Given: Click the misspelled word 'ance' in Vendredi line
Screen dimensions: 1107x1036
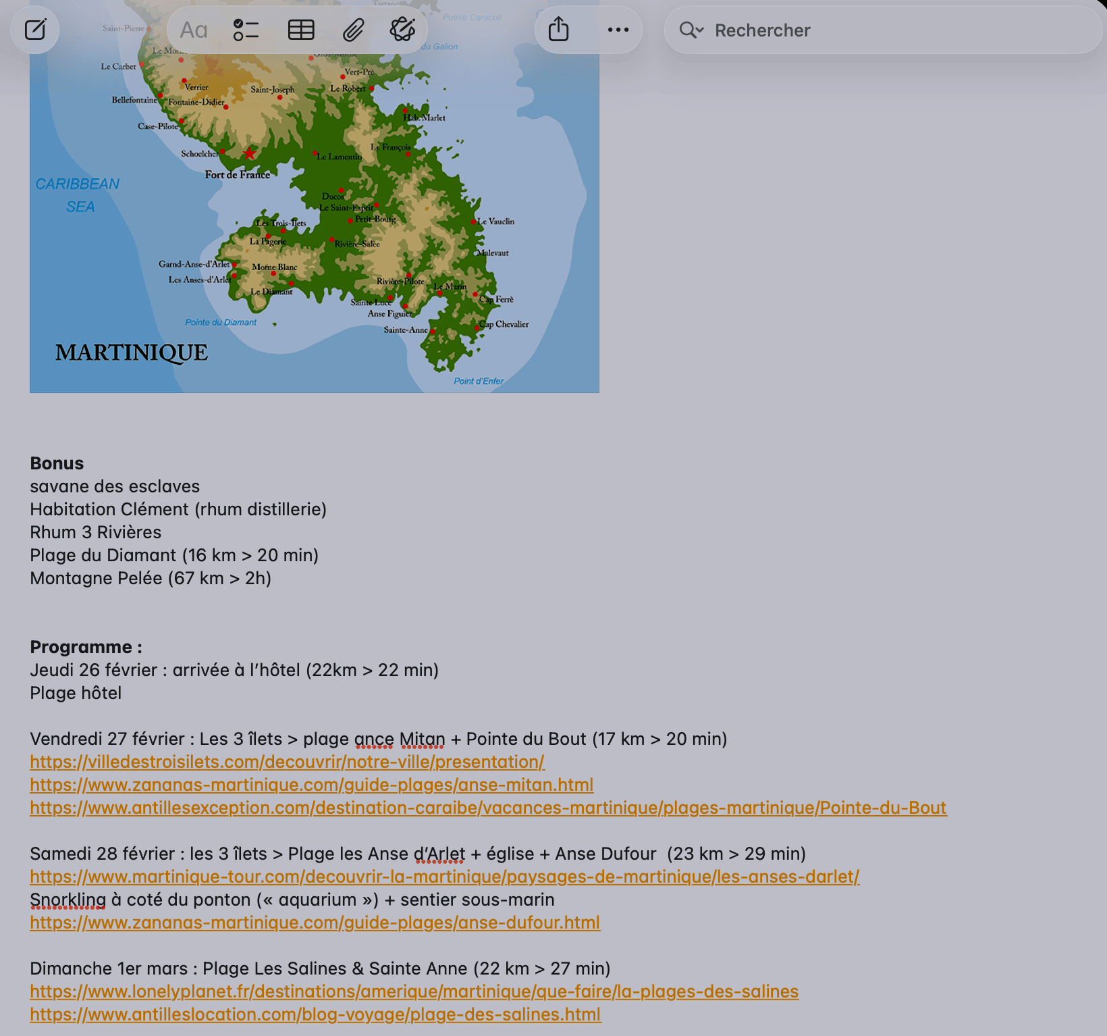Looking at the screenshot, I should [373, 740].
